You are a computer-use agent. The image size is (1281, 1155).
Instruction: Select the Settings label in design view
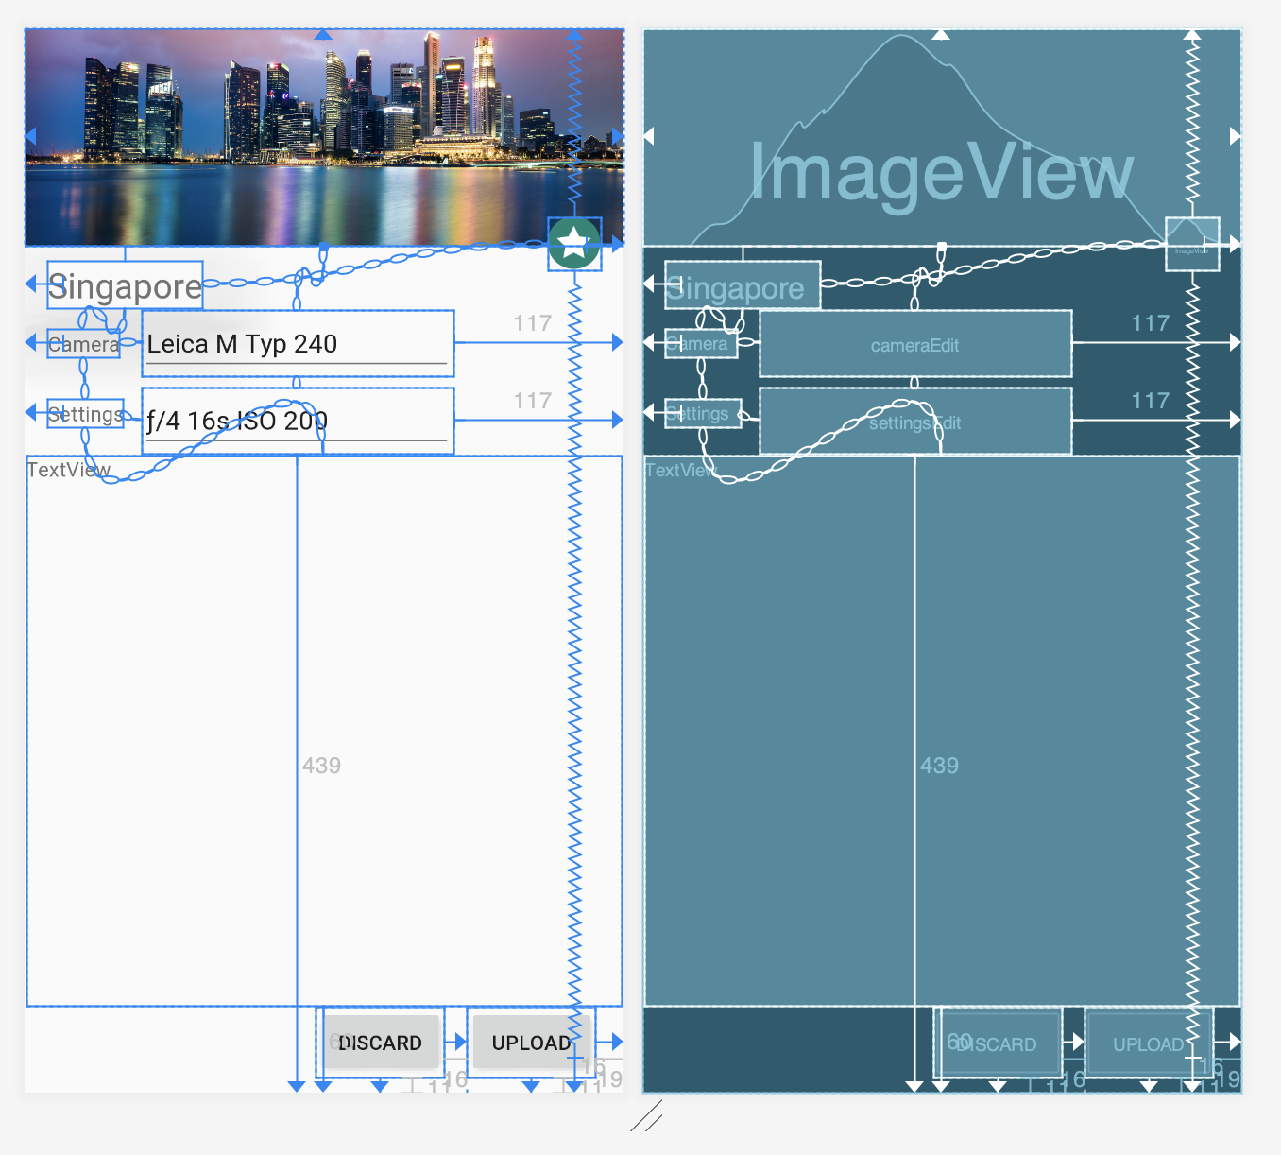point(85,414)
